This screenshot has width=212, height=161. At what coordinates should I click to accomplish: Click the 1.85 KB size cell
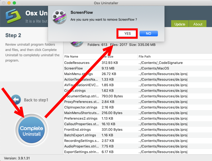[107, 85]
